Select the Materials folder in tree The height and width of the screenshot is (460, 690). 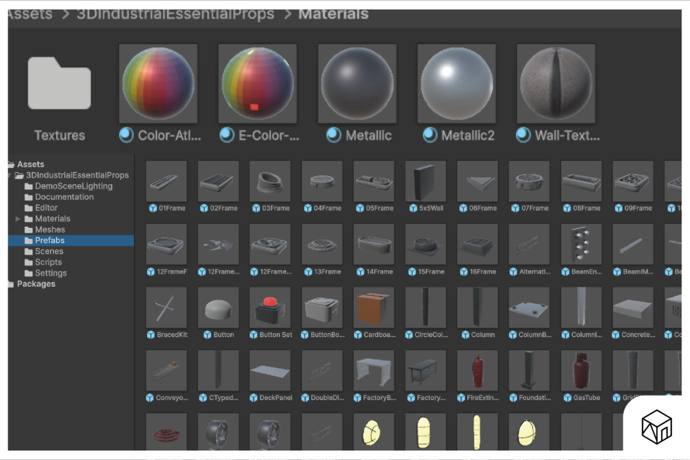(x=52, y=219)
